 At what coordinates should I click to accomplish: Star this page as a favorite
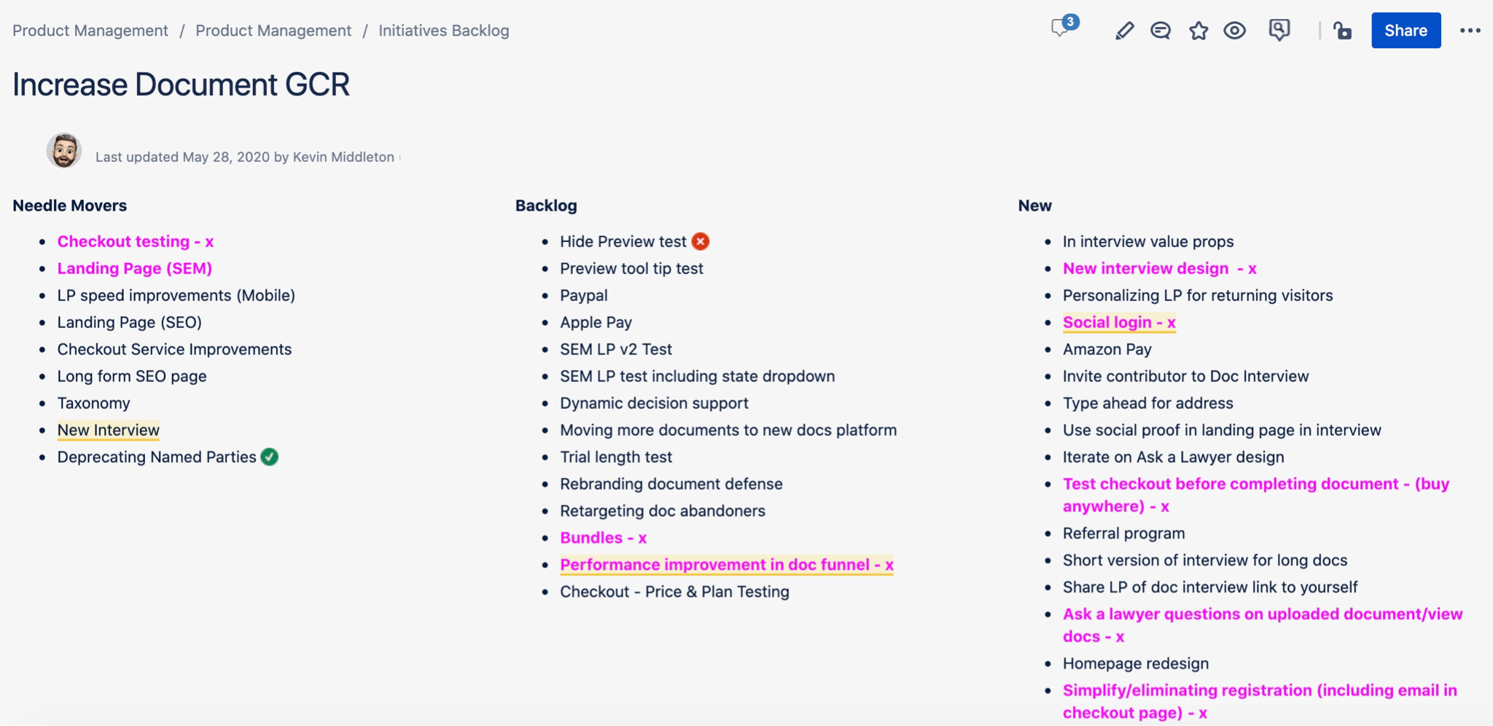[x=1198, y=31]
